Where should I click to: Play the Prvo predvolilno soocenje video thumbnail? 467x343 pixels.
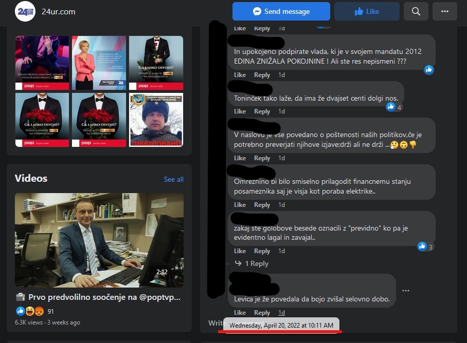pyautogui.click(x=99, y=240)
